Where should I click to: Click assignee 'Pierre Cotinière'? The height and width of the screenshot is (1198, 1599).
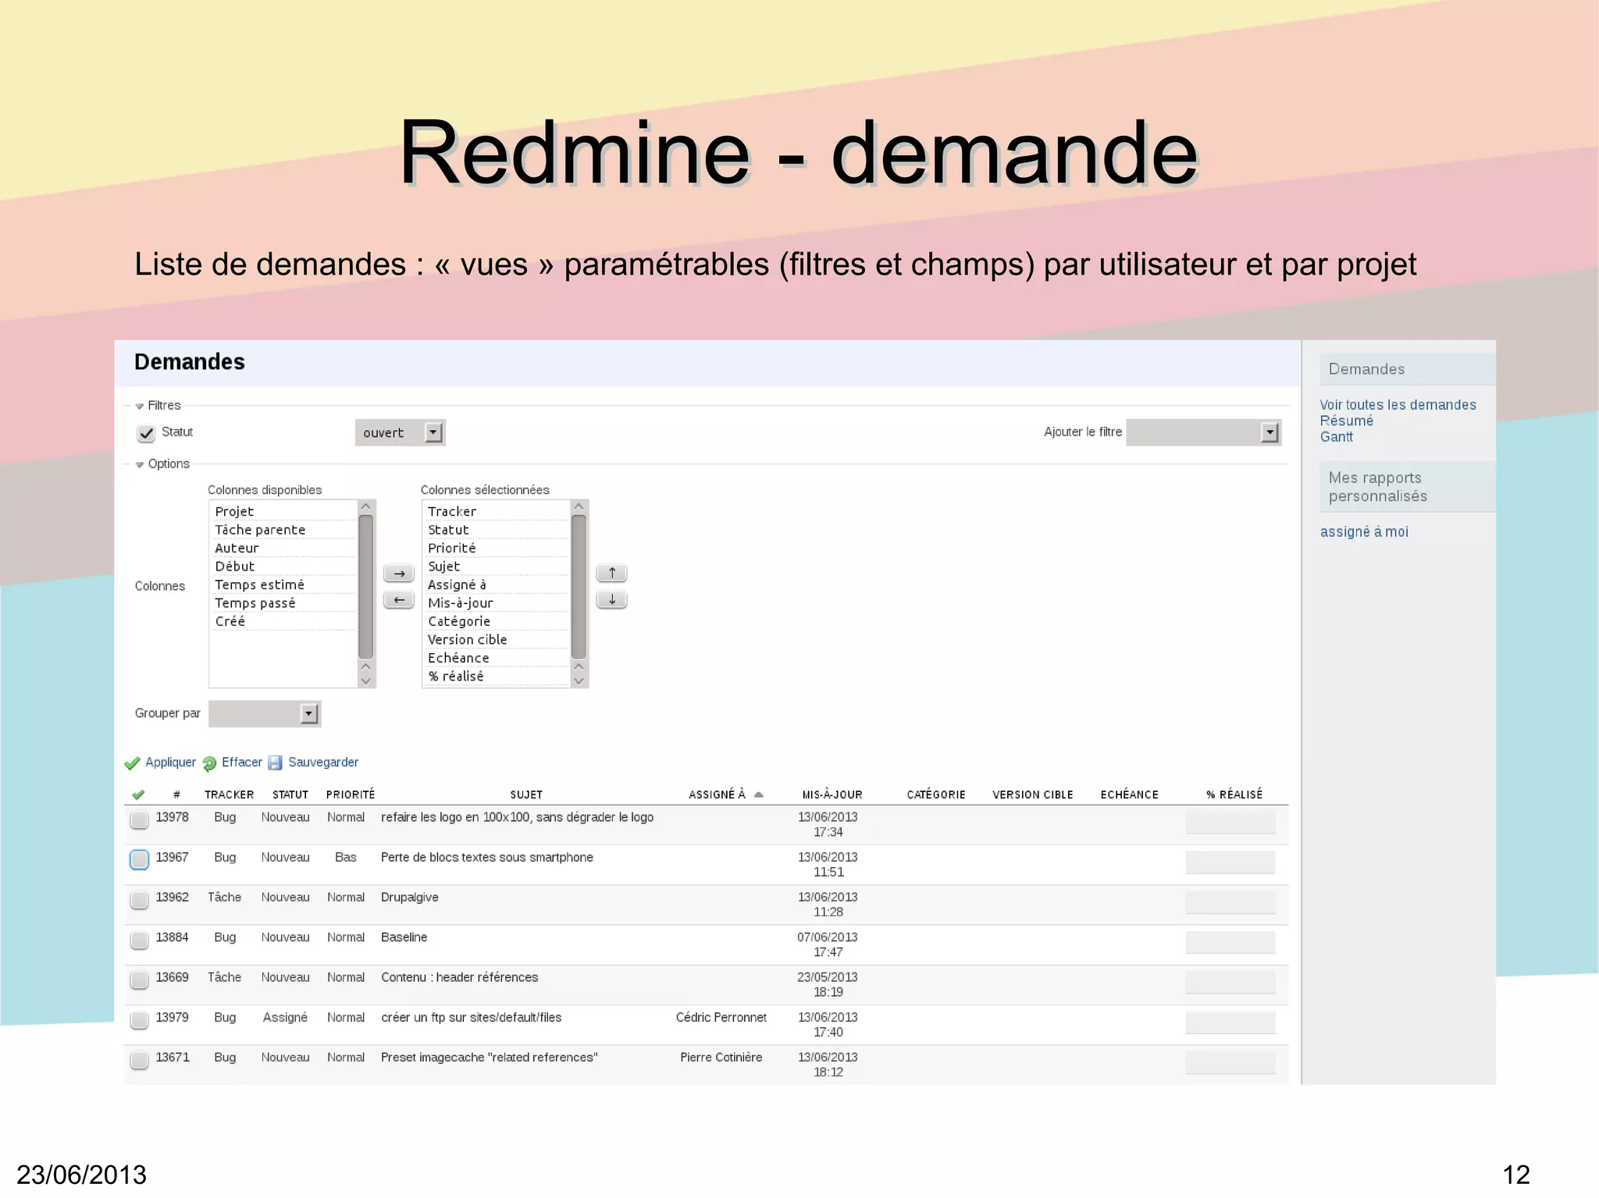point(721,1058)
